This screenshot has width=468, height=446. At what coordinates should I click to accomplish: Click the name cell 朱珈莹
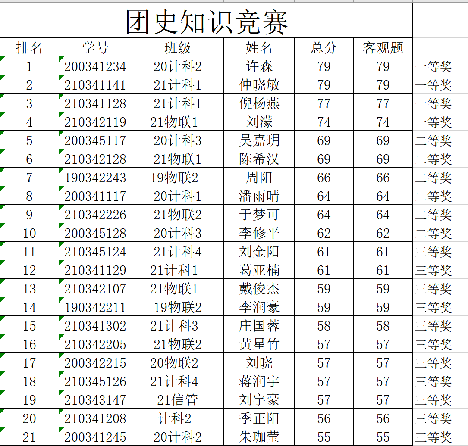[259, 437]
